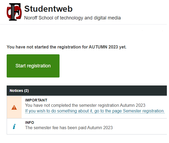Select the IMPORTANT notice heading
This screenshot has height=143, width=169.
point(36,100)
